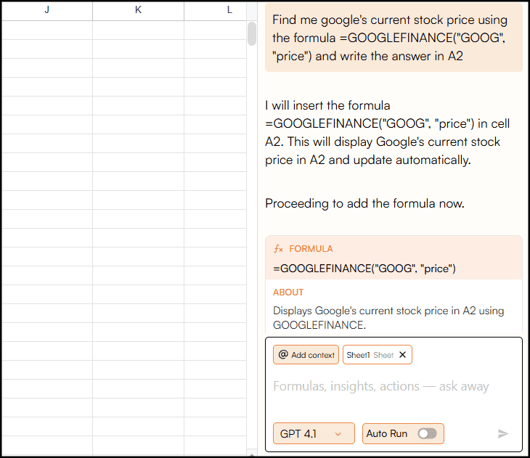Screen dimensions: 530x458
Task: Click the user prompt message bubble
Action: (x=394, y=38)
